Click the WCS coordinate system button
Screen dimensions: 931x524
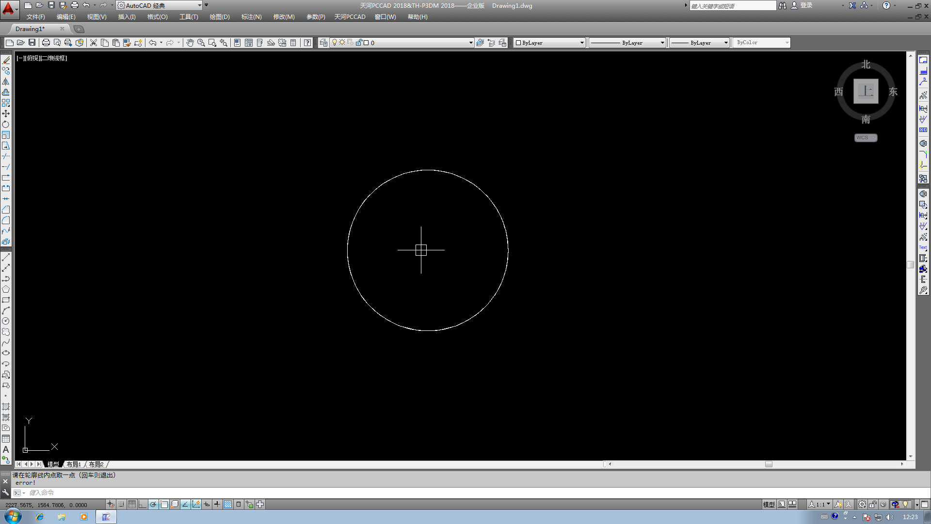(x=866, y=138)
